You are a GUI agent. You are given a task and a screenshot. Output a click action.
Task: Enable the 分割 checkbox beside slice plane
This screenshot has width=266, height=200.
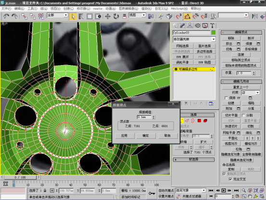(x=243, y=115)
